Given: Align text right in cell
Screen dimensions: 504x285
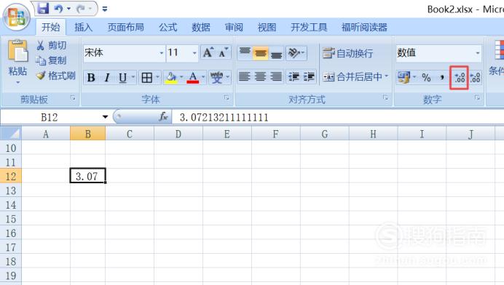Looking at the screenshot, I should [x=276, y=77].
